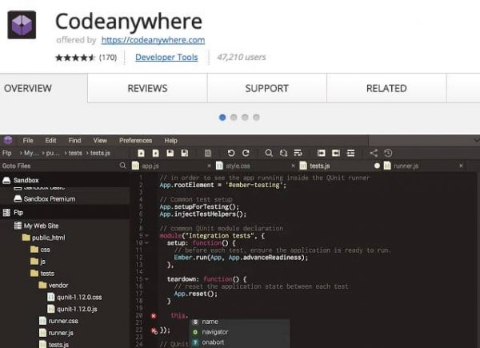Open the js folder in tree
Image resolution: width=480 pixels, height=348 pixels.
42,262
